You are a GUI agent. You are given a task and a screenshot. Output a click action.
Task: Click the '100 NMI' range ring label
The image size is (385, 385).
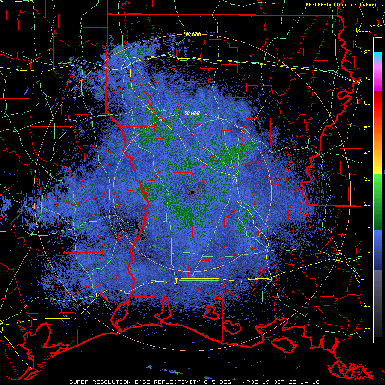click(192, 34)
